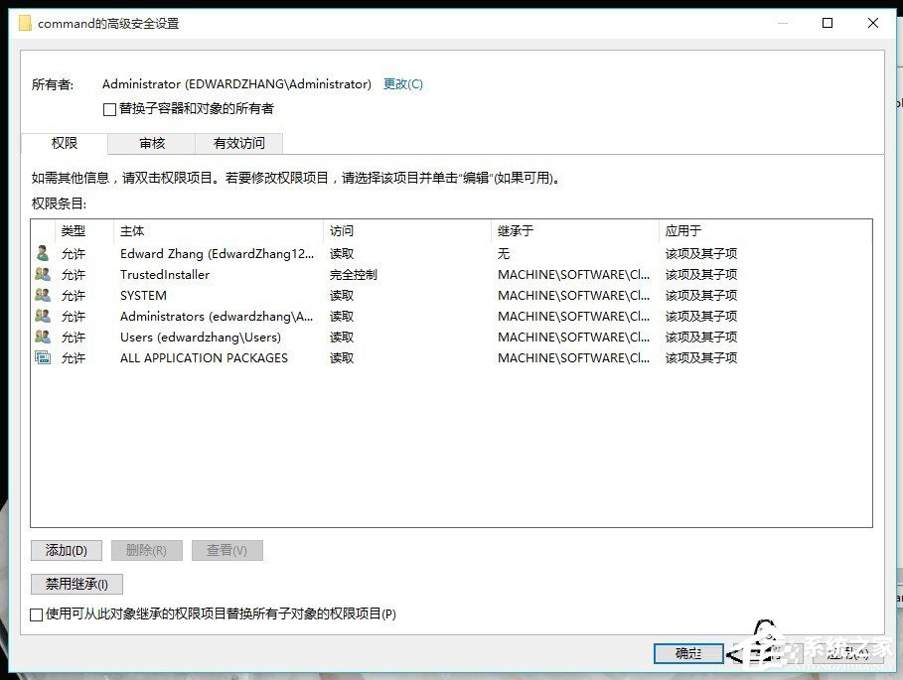
Task: Select the 权限 tab
Action: coord(65,143)
